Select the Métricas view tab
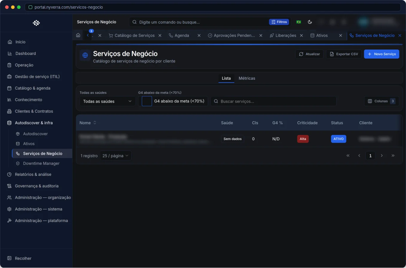 pos(247,78)
